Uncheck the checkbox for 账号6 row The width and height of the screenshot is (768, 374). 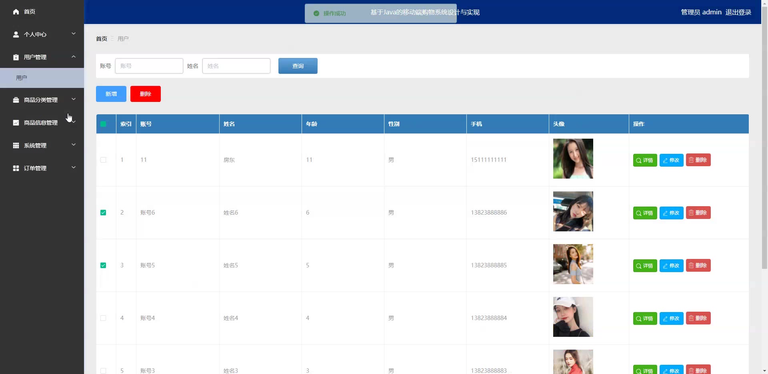click(x=103, y=213)
